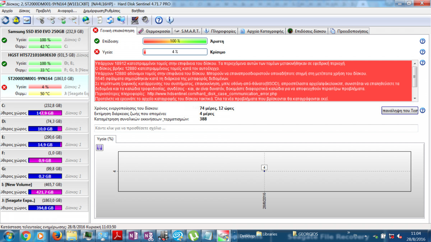The height and width of the screenshot is (242, 431).
Task: Click the send report arrows toolbar icon
Action: point(110,20)
